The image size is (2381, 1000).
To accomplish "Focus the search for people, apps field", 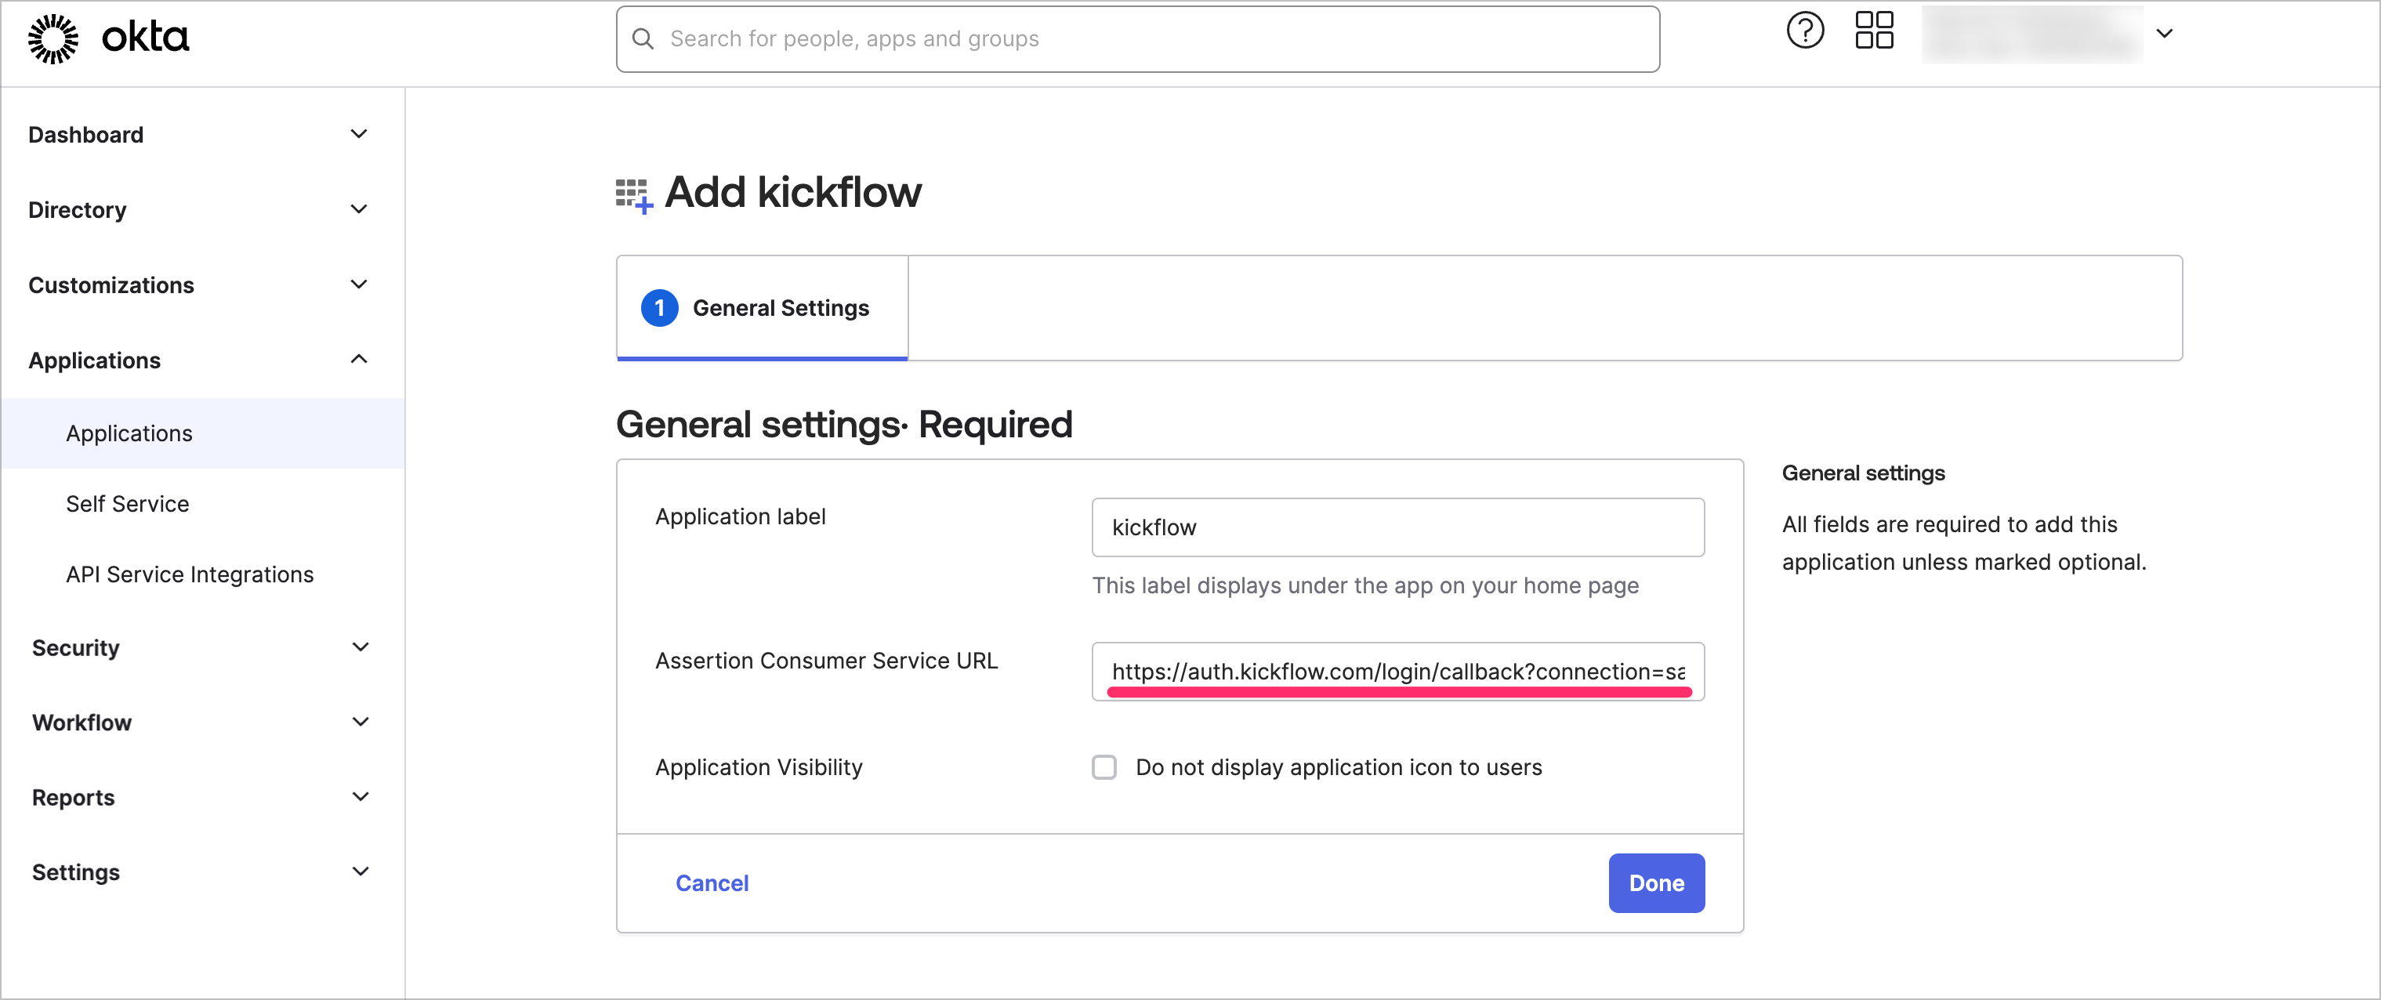I will (1138, 39).
